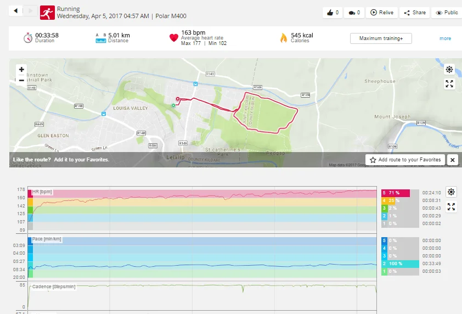
Task: Expand map to fullscreen
Action: point(449,84)
